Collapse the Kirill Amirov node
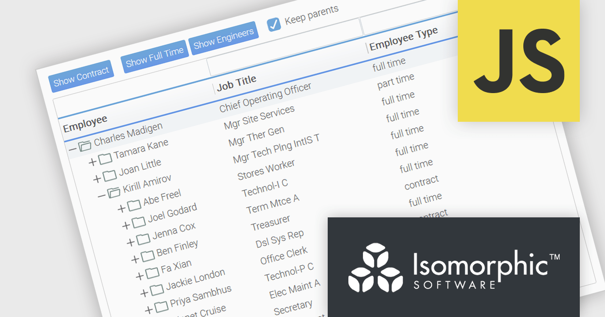The width and height of the screenshot is (605, 317). [101, 195]
